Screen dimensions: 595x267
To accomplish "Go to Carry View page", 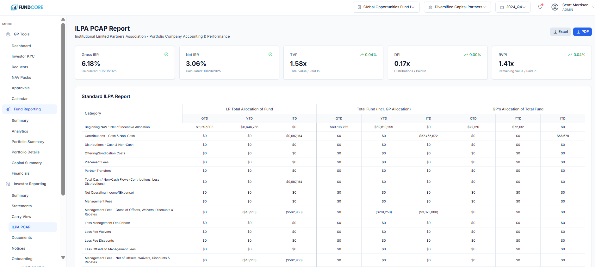I will tap(22, 217).
